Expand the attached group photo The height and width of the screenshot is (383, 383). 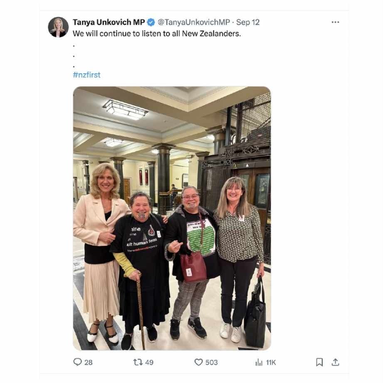(x=172, y=218)
